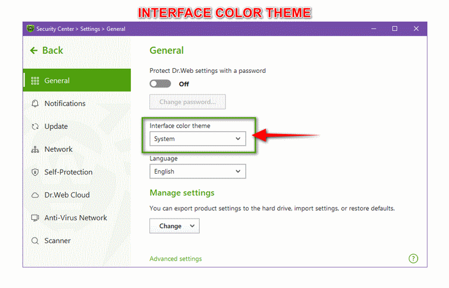Click the Back arrow icon
The image size is (449, 288).
[34, 51]
